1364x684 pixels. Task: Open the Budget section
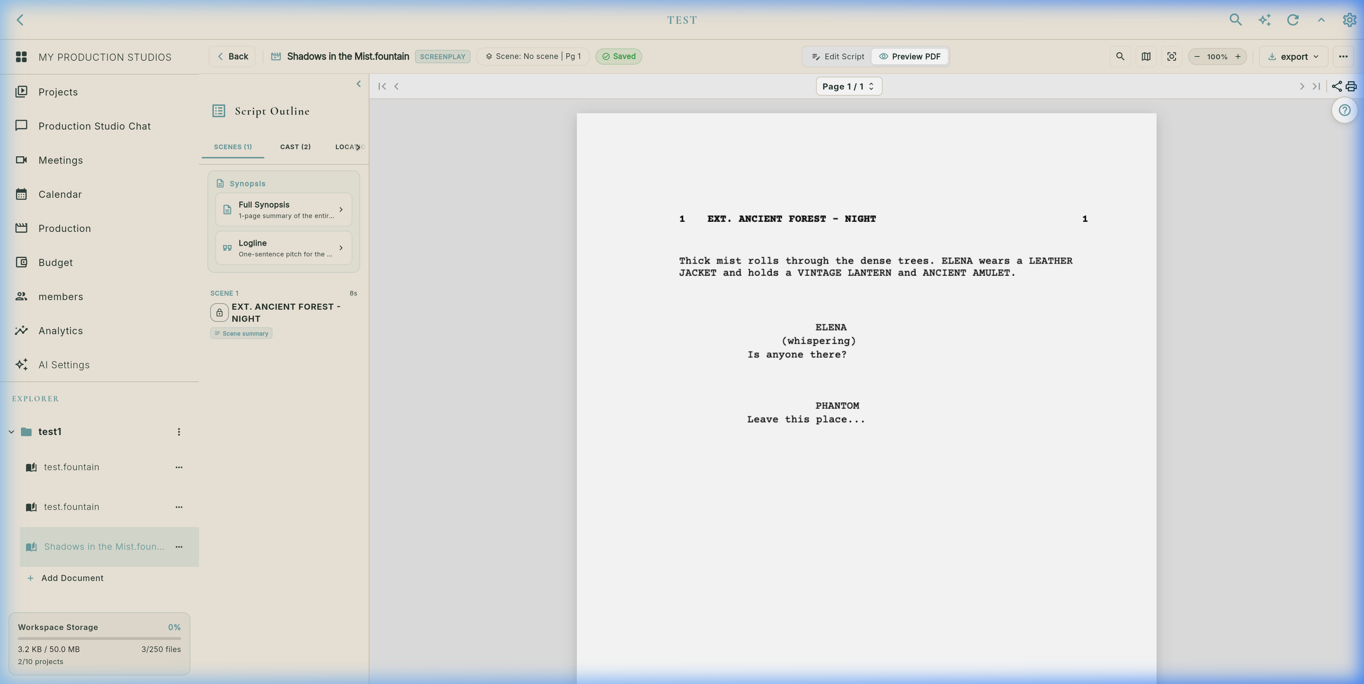[x=99, y=262]
